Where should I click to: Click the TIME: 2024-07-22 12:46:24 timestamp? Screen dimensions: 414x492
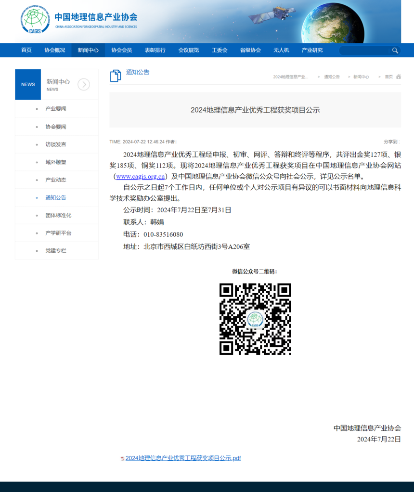[x=137, y=142]
